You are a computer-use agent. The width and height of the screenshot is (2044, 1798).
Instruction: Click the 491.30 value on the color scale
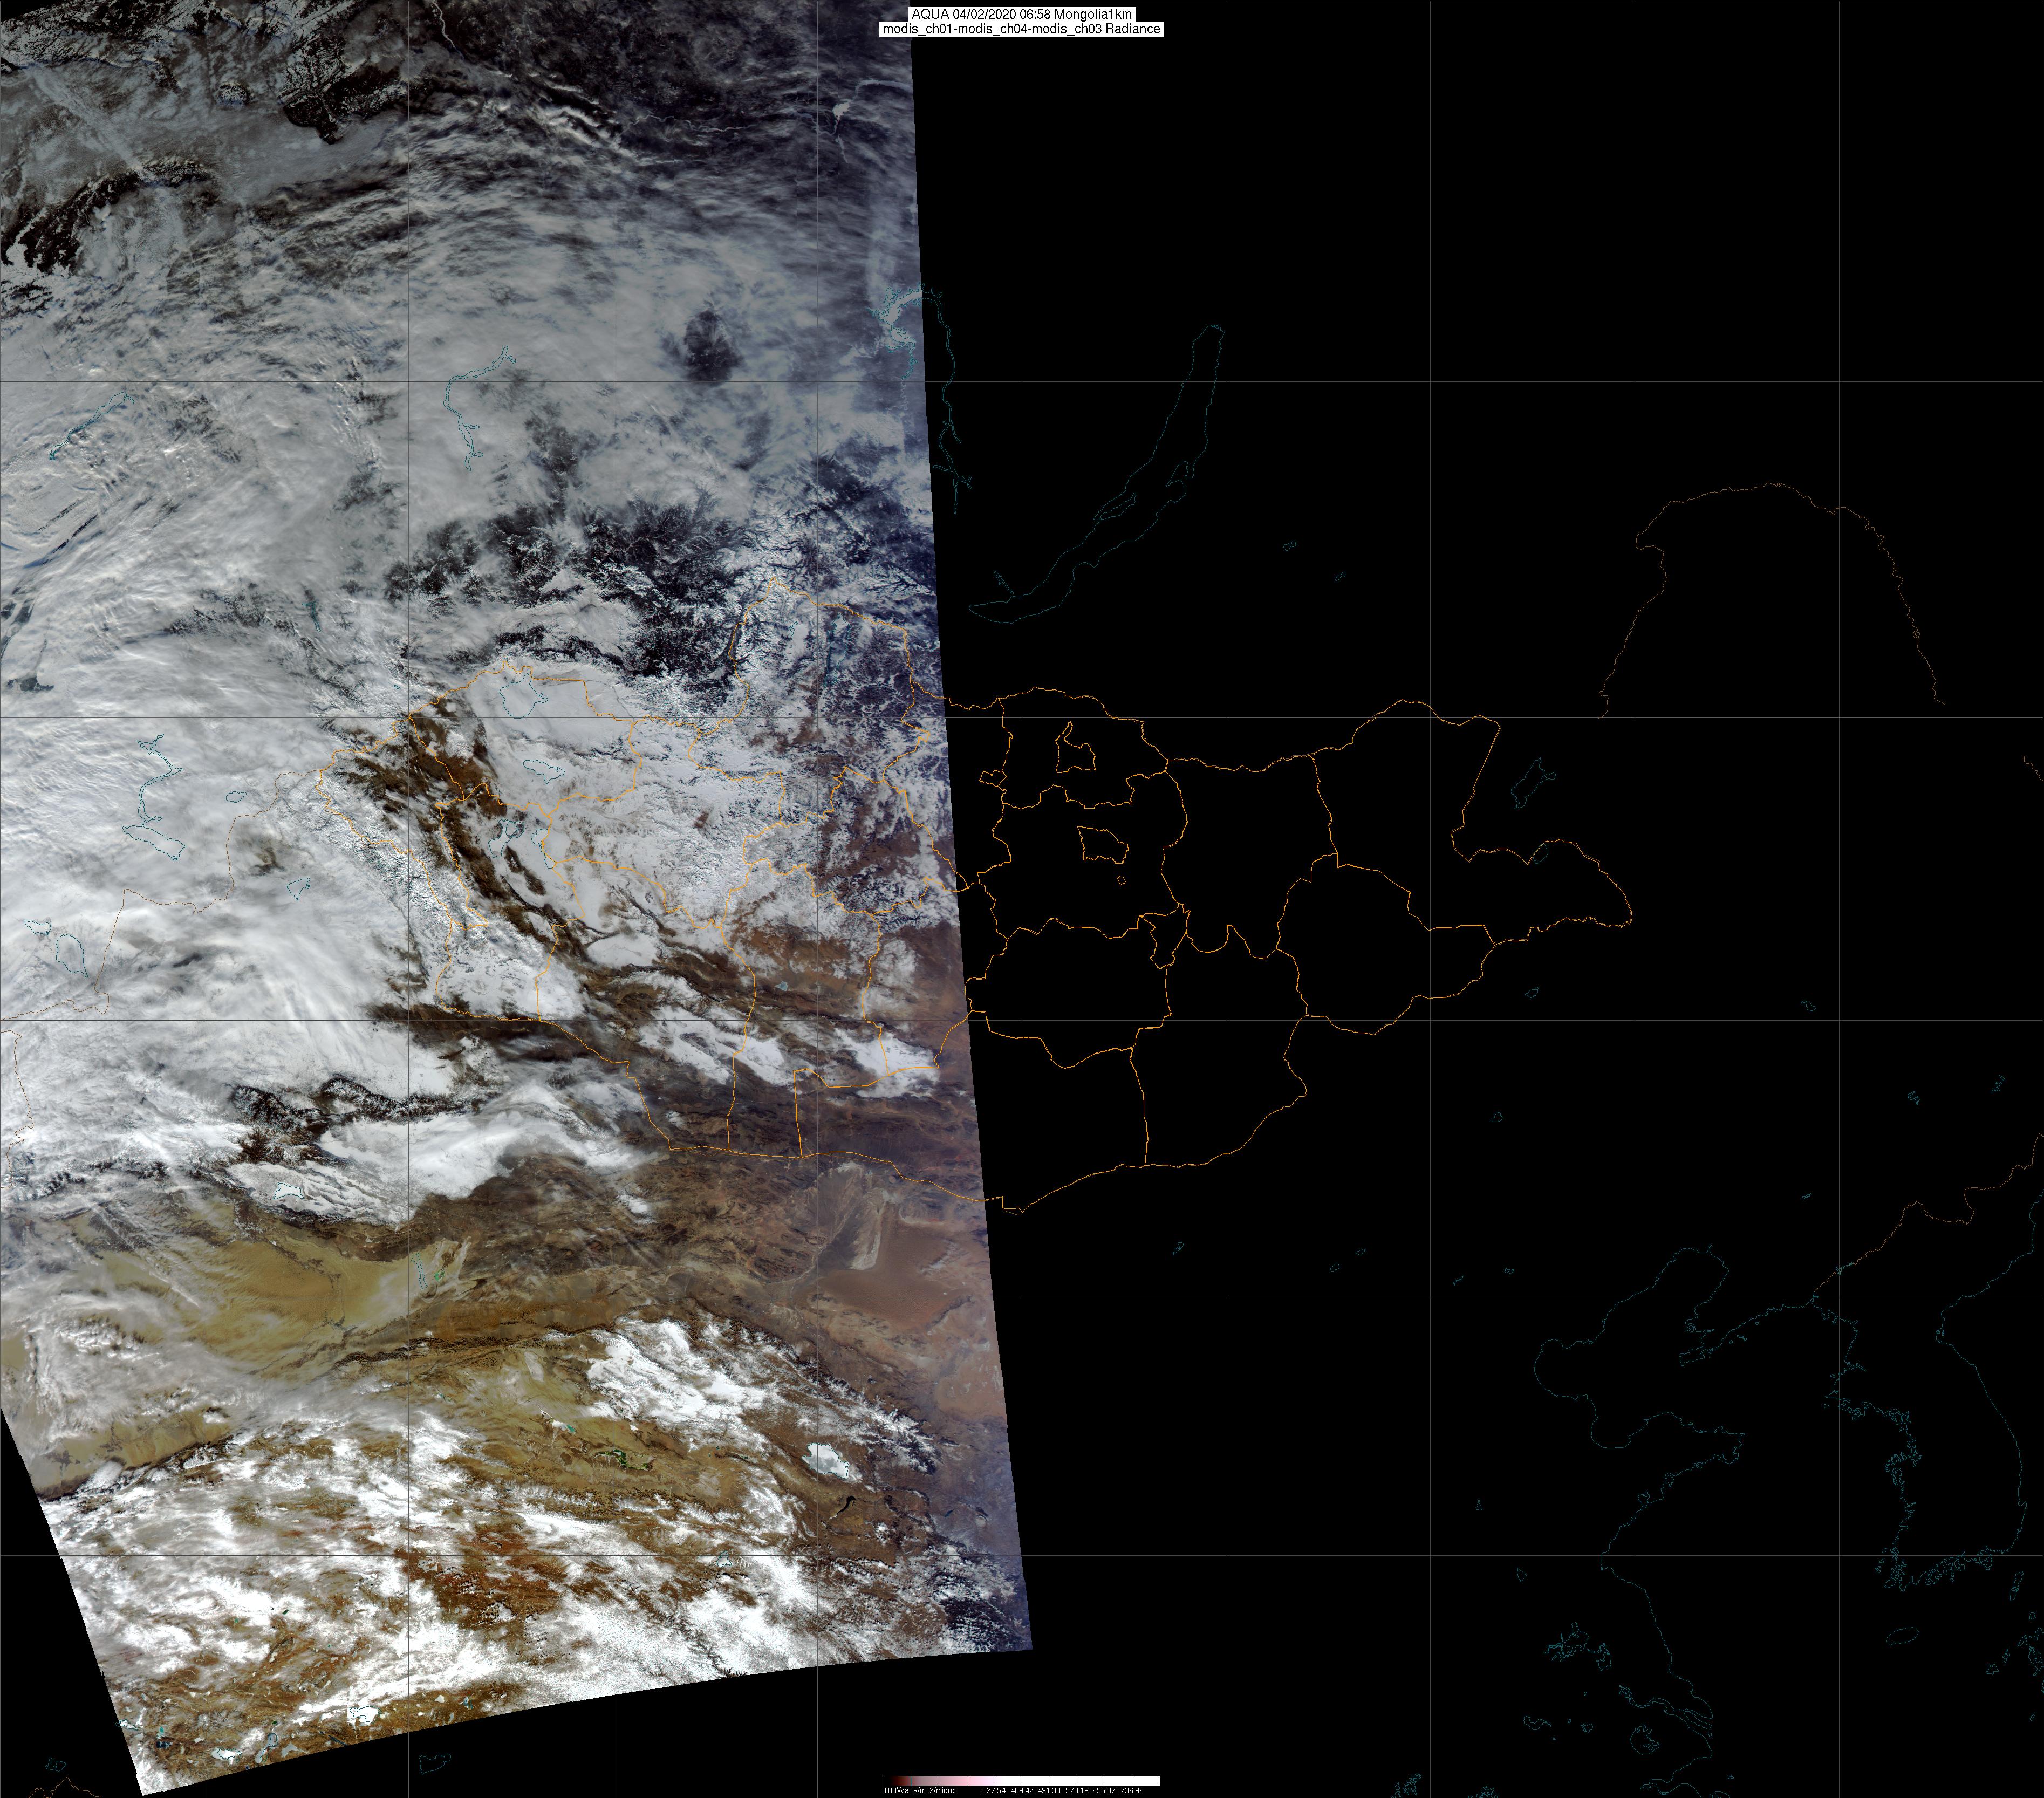pyautogui.click(x=1049, y=1791)
